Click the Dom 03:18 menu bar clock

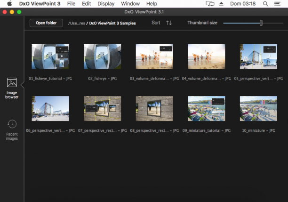[243, 4]
